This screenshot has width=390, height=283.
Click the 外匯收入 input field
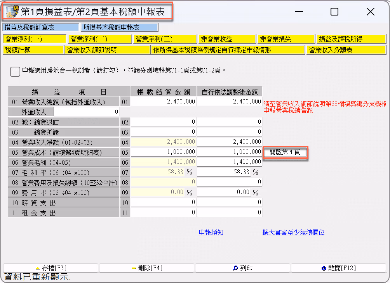click(x=86, y=112)
